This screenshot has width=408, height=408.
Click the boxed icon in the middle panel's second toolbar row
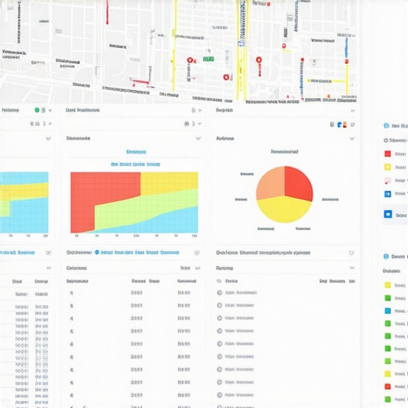[186, 124]
